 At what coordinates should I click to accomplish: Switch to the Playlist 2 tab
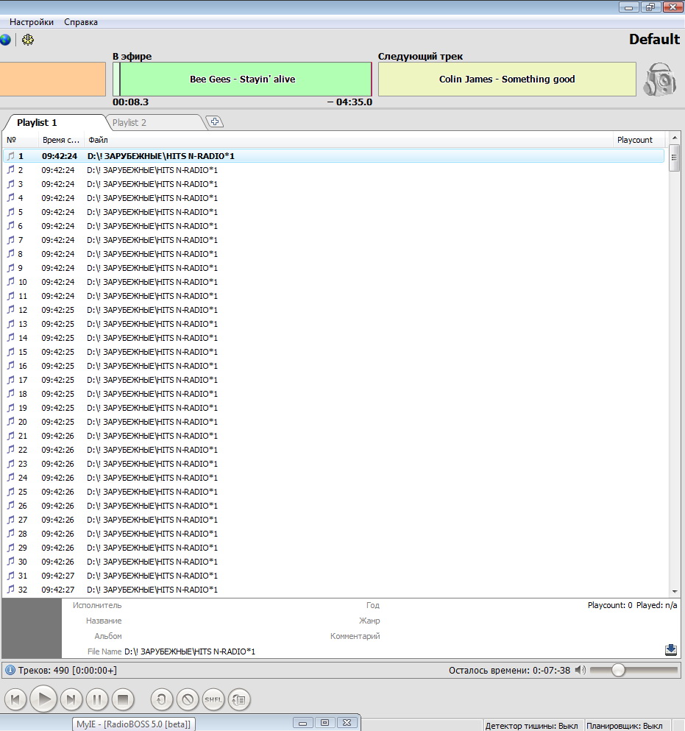click(129, 123)
